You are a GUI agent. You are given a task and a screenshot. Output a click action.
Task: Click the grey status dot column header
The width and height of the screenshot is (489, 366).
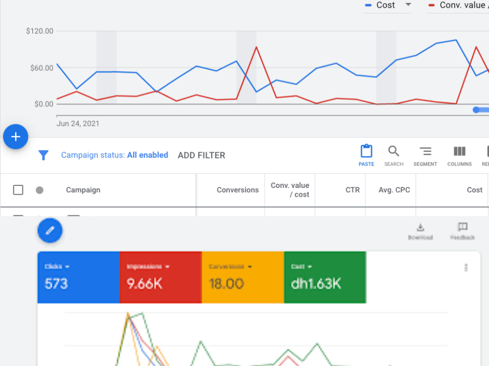click(x=40, y=190)
